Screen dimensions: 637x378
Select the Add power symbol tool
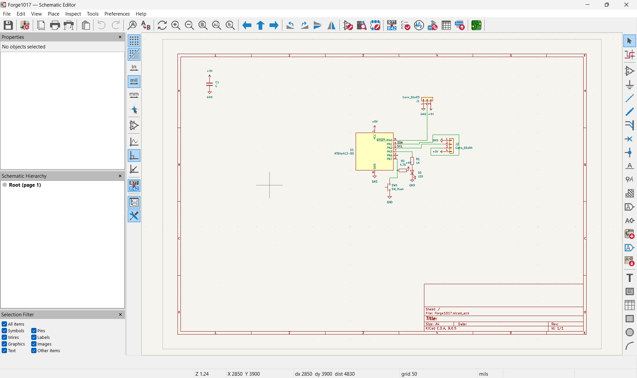(x=629, y=85)
